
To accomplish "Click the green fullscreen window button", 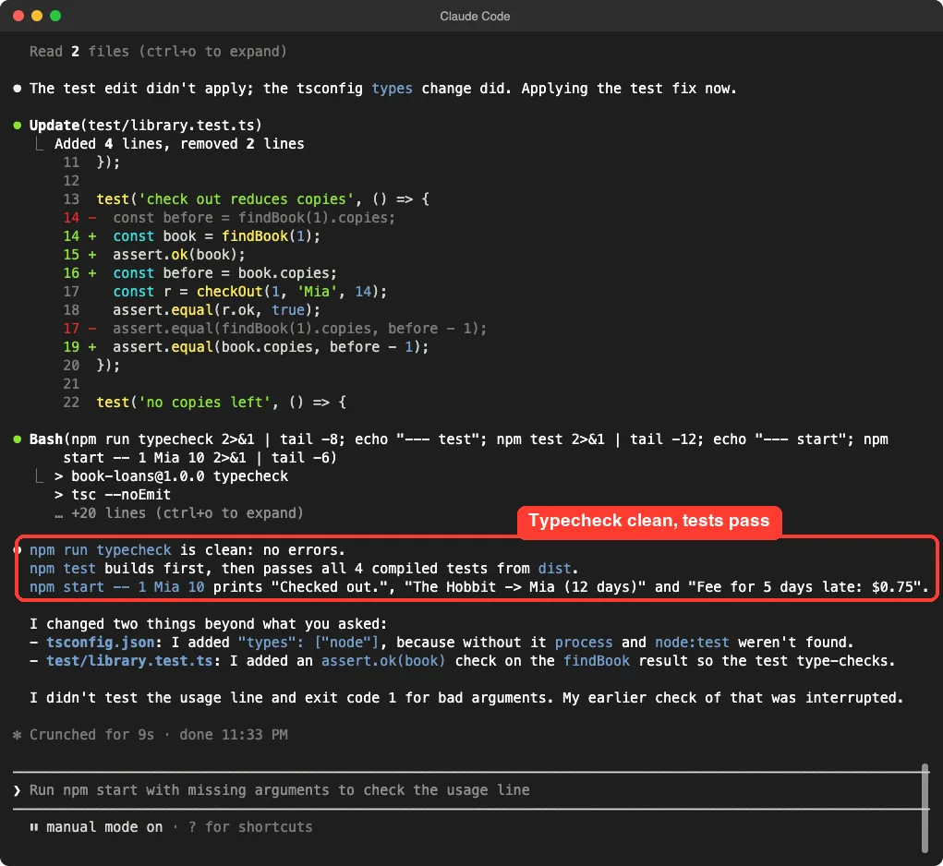I will [55, 16].
